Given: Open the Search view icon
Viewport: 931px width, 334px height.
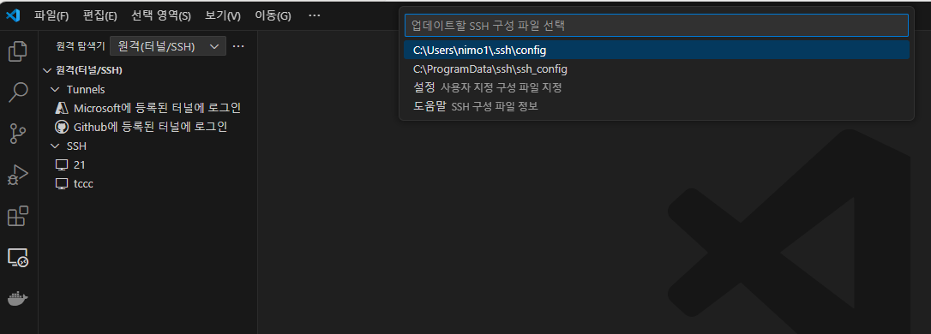Looking at the screenshot, I should click(18, 92).
